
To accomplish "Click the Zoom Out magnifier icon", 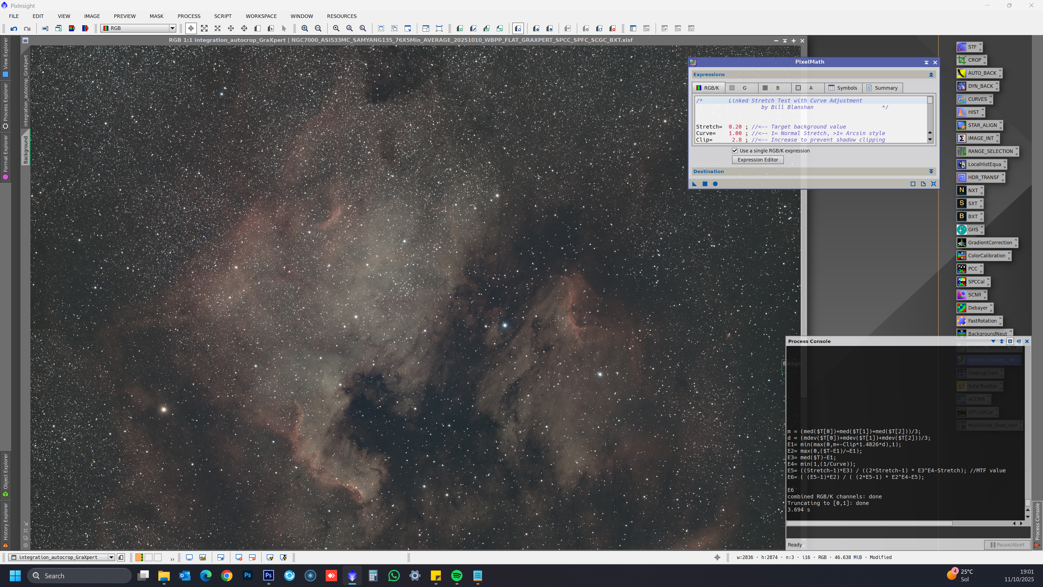I will pos(318,28).
